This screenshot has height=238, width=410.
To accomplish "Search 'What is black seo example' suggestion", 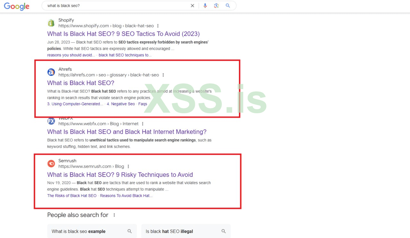I will click(92, 231).
